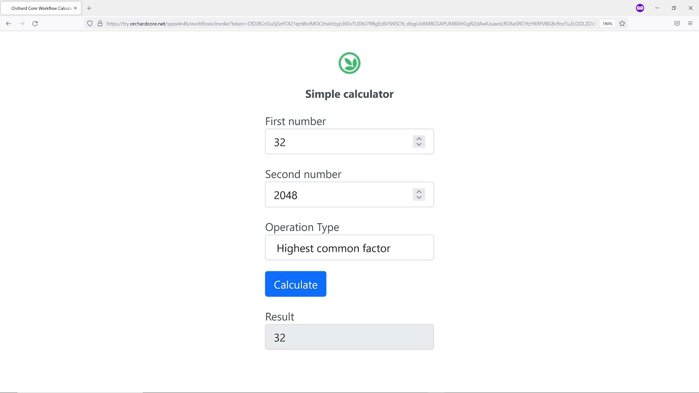The height and width of the screenshot is (393, 699).
Task: Click the 190% zoom level indicator
Action: coord(607,23)
